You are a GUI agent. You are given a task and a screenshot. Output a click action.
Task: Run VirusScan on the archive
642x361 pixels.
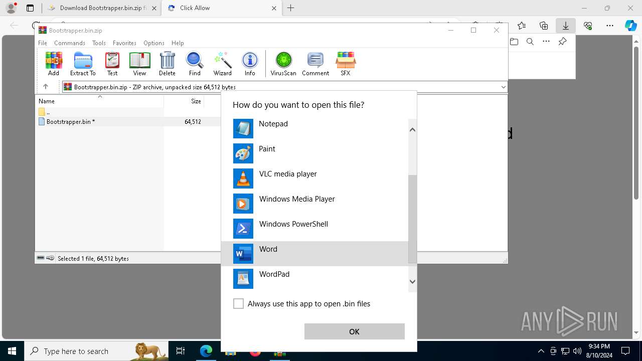click(x=283, y=64)
